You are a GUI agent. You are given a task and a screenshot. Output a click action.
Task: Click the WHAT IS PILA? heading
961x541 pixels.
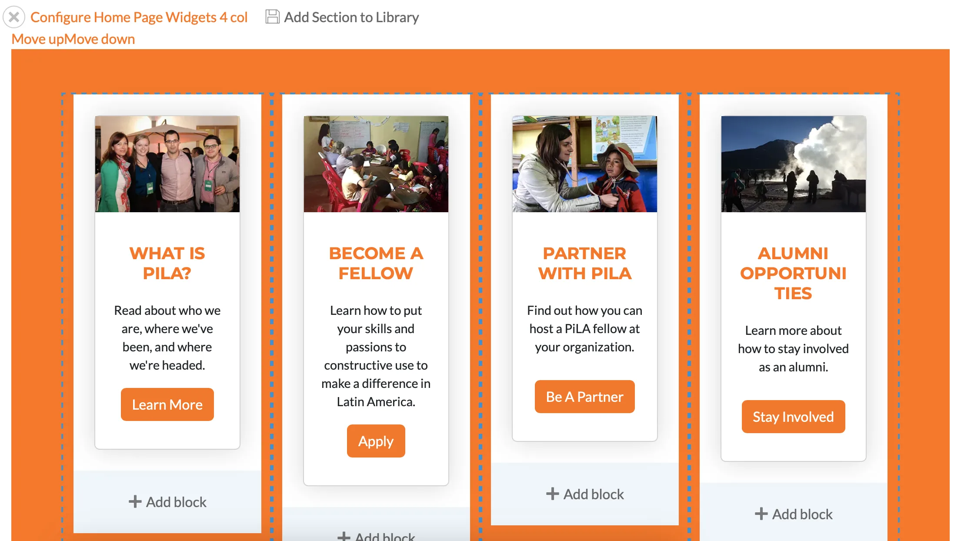click(x=167, y=263)
